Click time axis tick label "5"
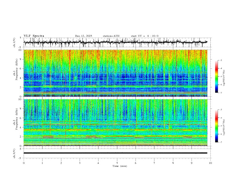This screenshot has width=237, height=183. (117, 163)
